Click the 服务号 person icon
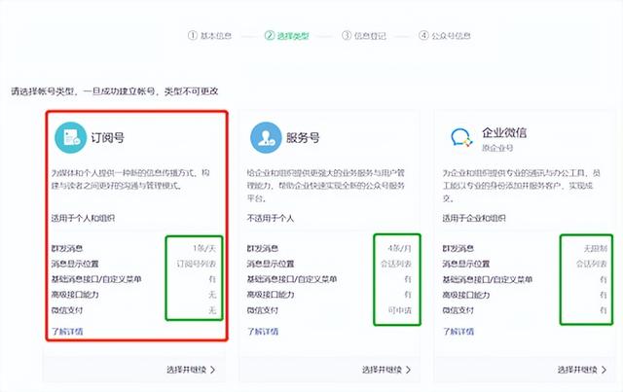Screen dimensions: 623x392 [266, 137]
